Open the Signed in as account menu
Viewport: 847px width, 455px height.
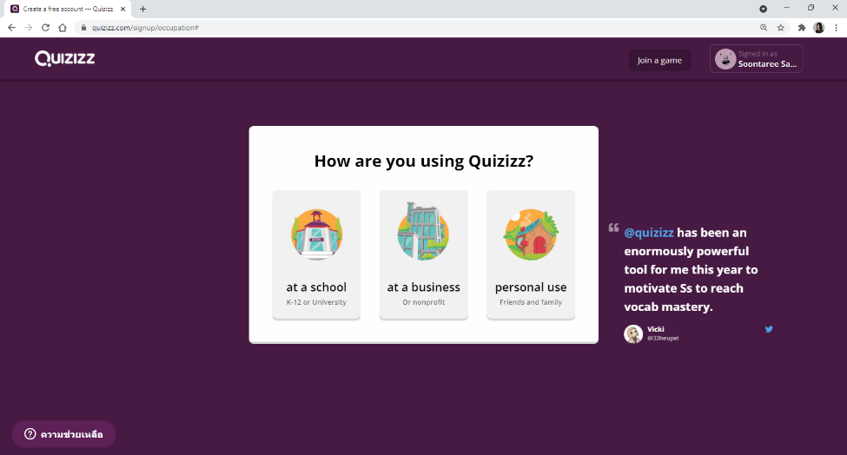[757, 59]
